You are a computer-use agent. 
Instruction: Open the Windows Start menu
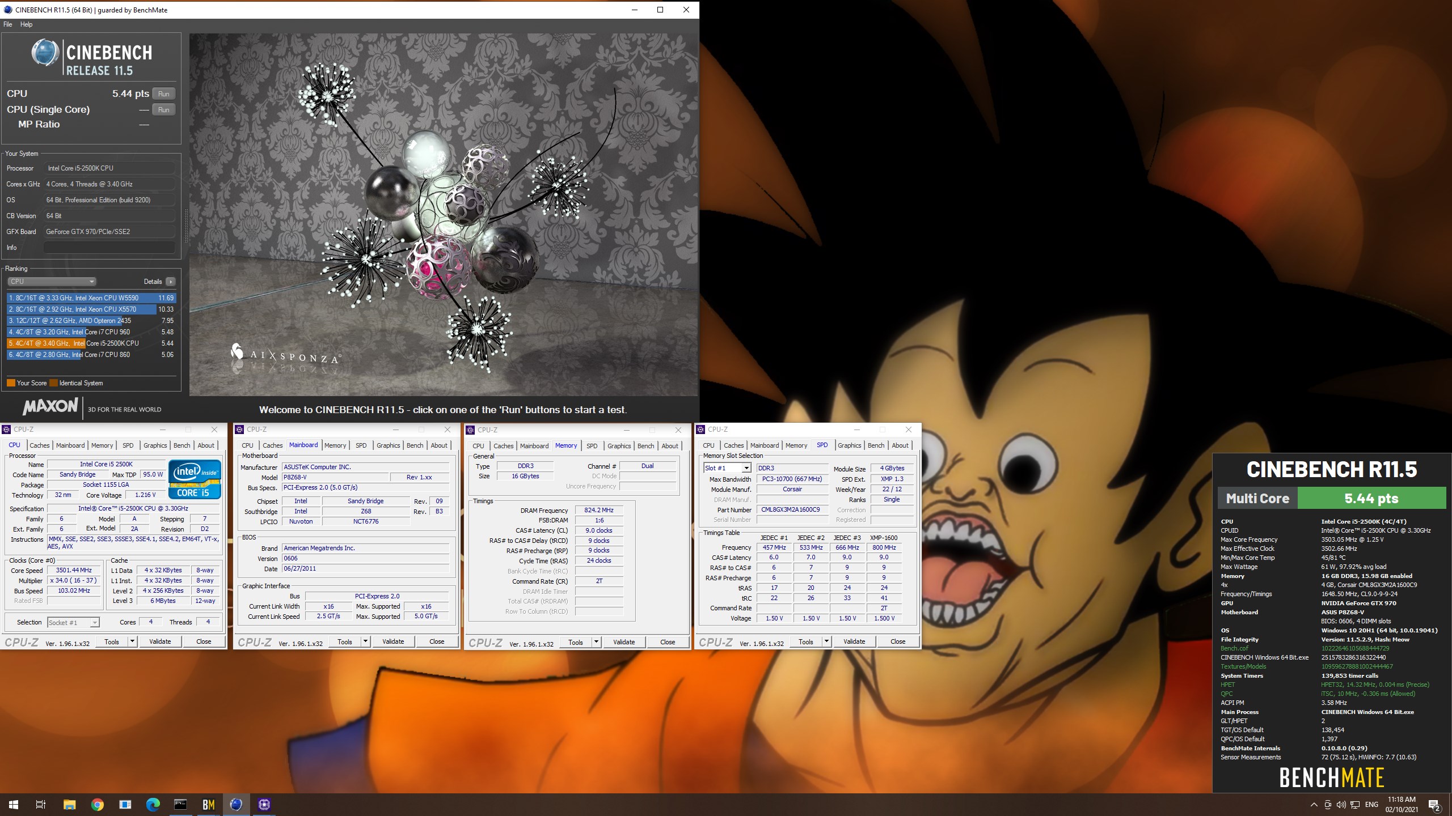[x=14, y=804]
